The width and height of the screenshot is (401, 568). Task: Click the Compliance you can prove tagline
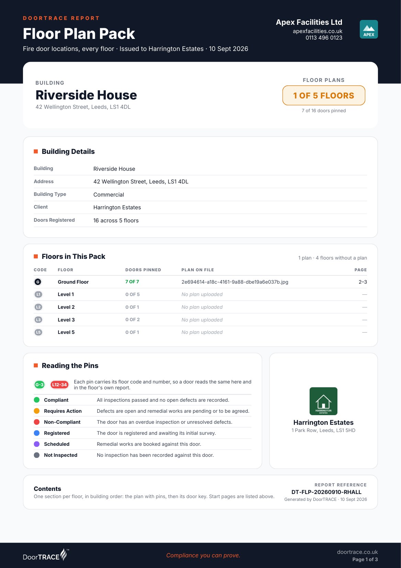(203, 555)
